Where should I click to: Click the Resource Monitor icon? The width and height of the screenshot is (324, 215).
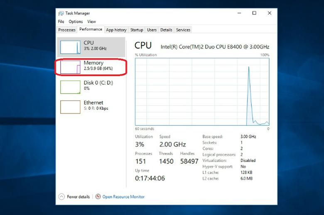98,197
